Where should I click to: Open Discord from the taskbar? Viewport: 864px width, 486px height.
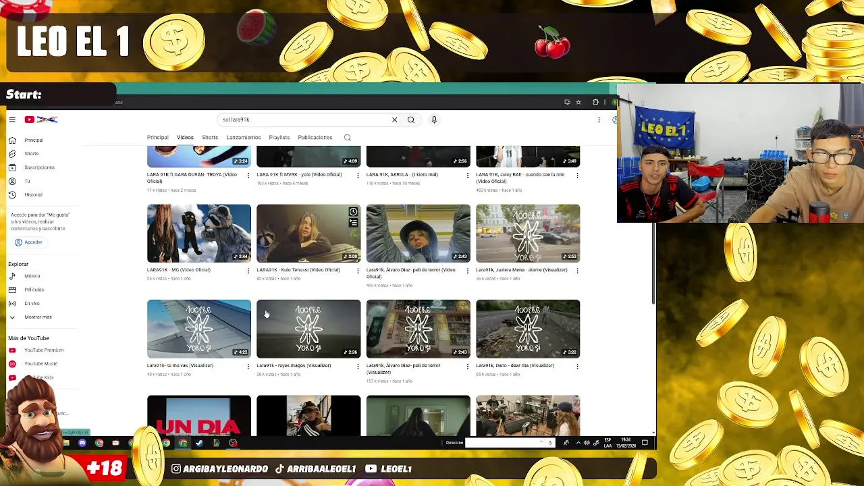point(82,443)
